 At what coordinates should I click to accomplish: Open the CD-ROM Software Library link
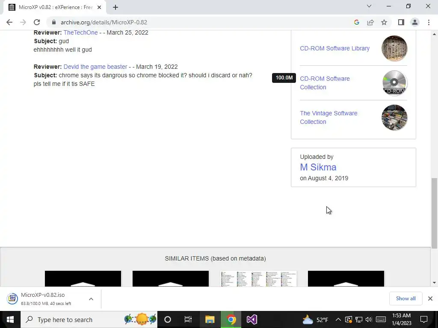pos(334,48)
